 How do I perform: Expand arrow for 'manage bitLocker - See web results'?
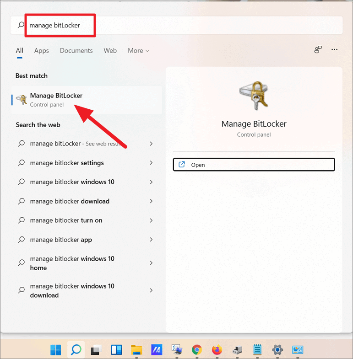[x=151, y=144]
